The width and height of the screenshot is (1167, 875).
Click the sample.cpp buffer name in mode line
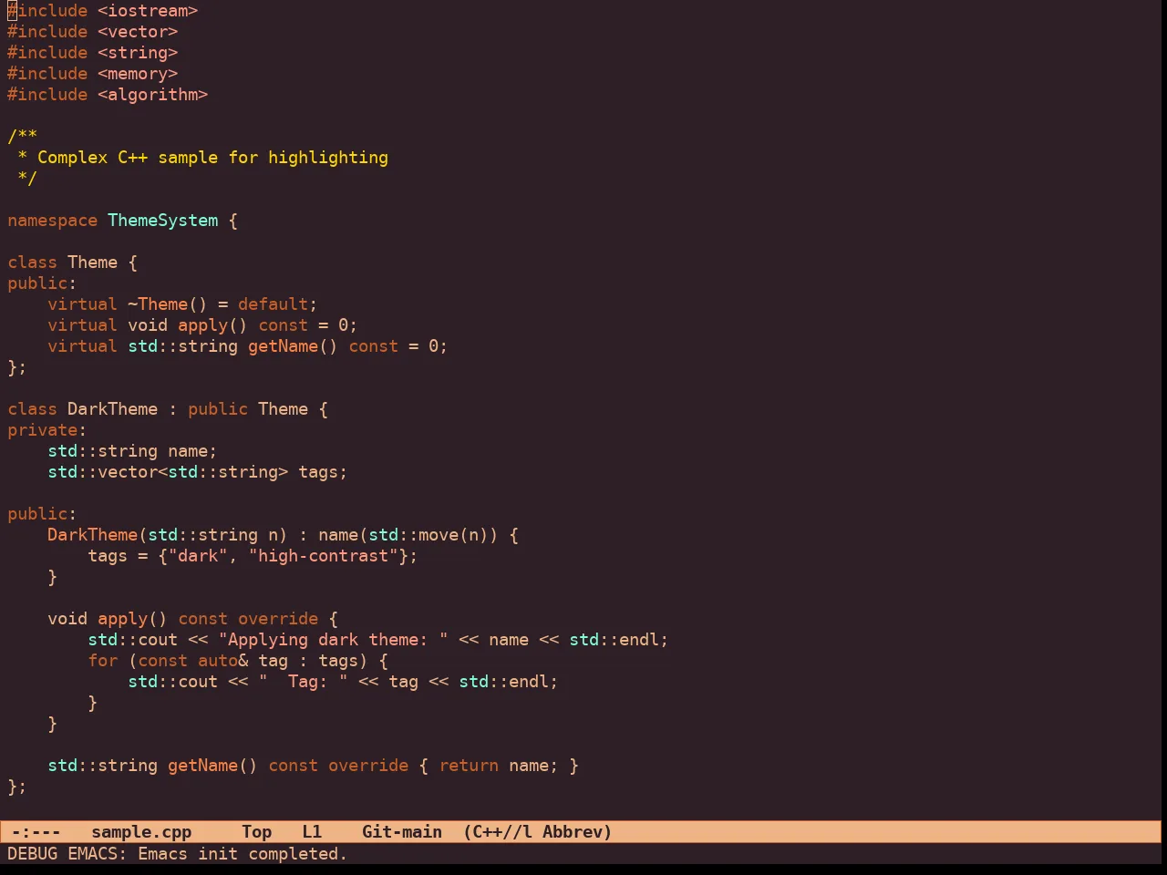141,831
